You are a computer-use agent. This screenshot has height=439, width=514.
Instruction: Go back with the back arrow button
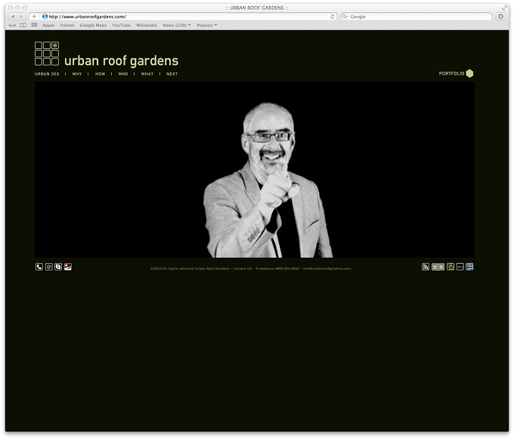click(12, 17)
